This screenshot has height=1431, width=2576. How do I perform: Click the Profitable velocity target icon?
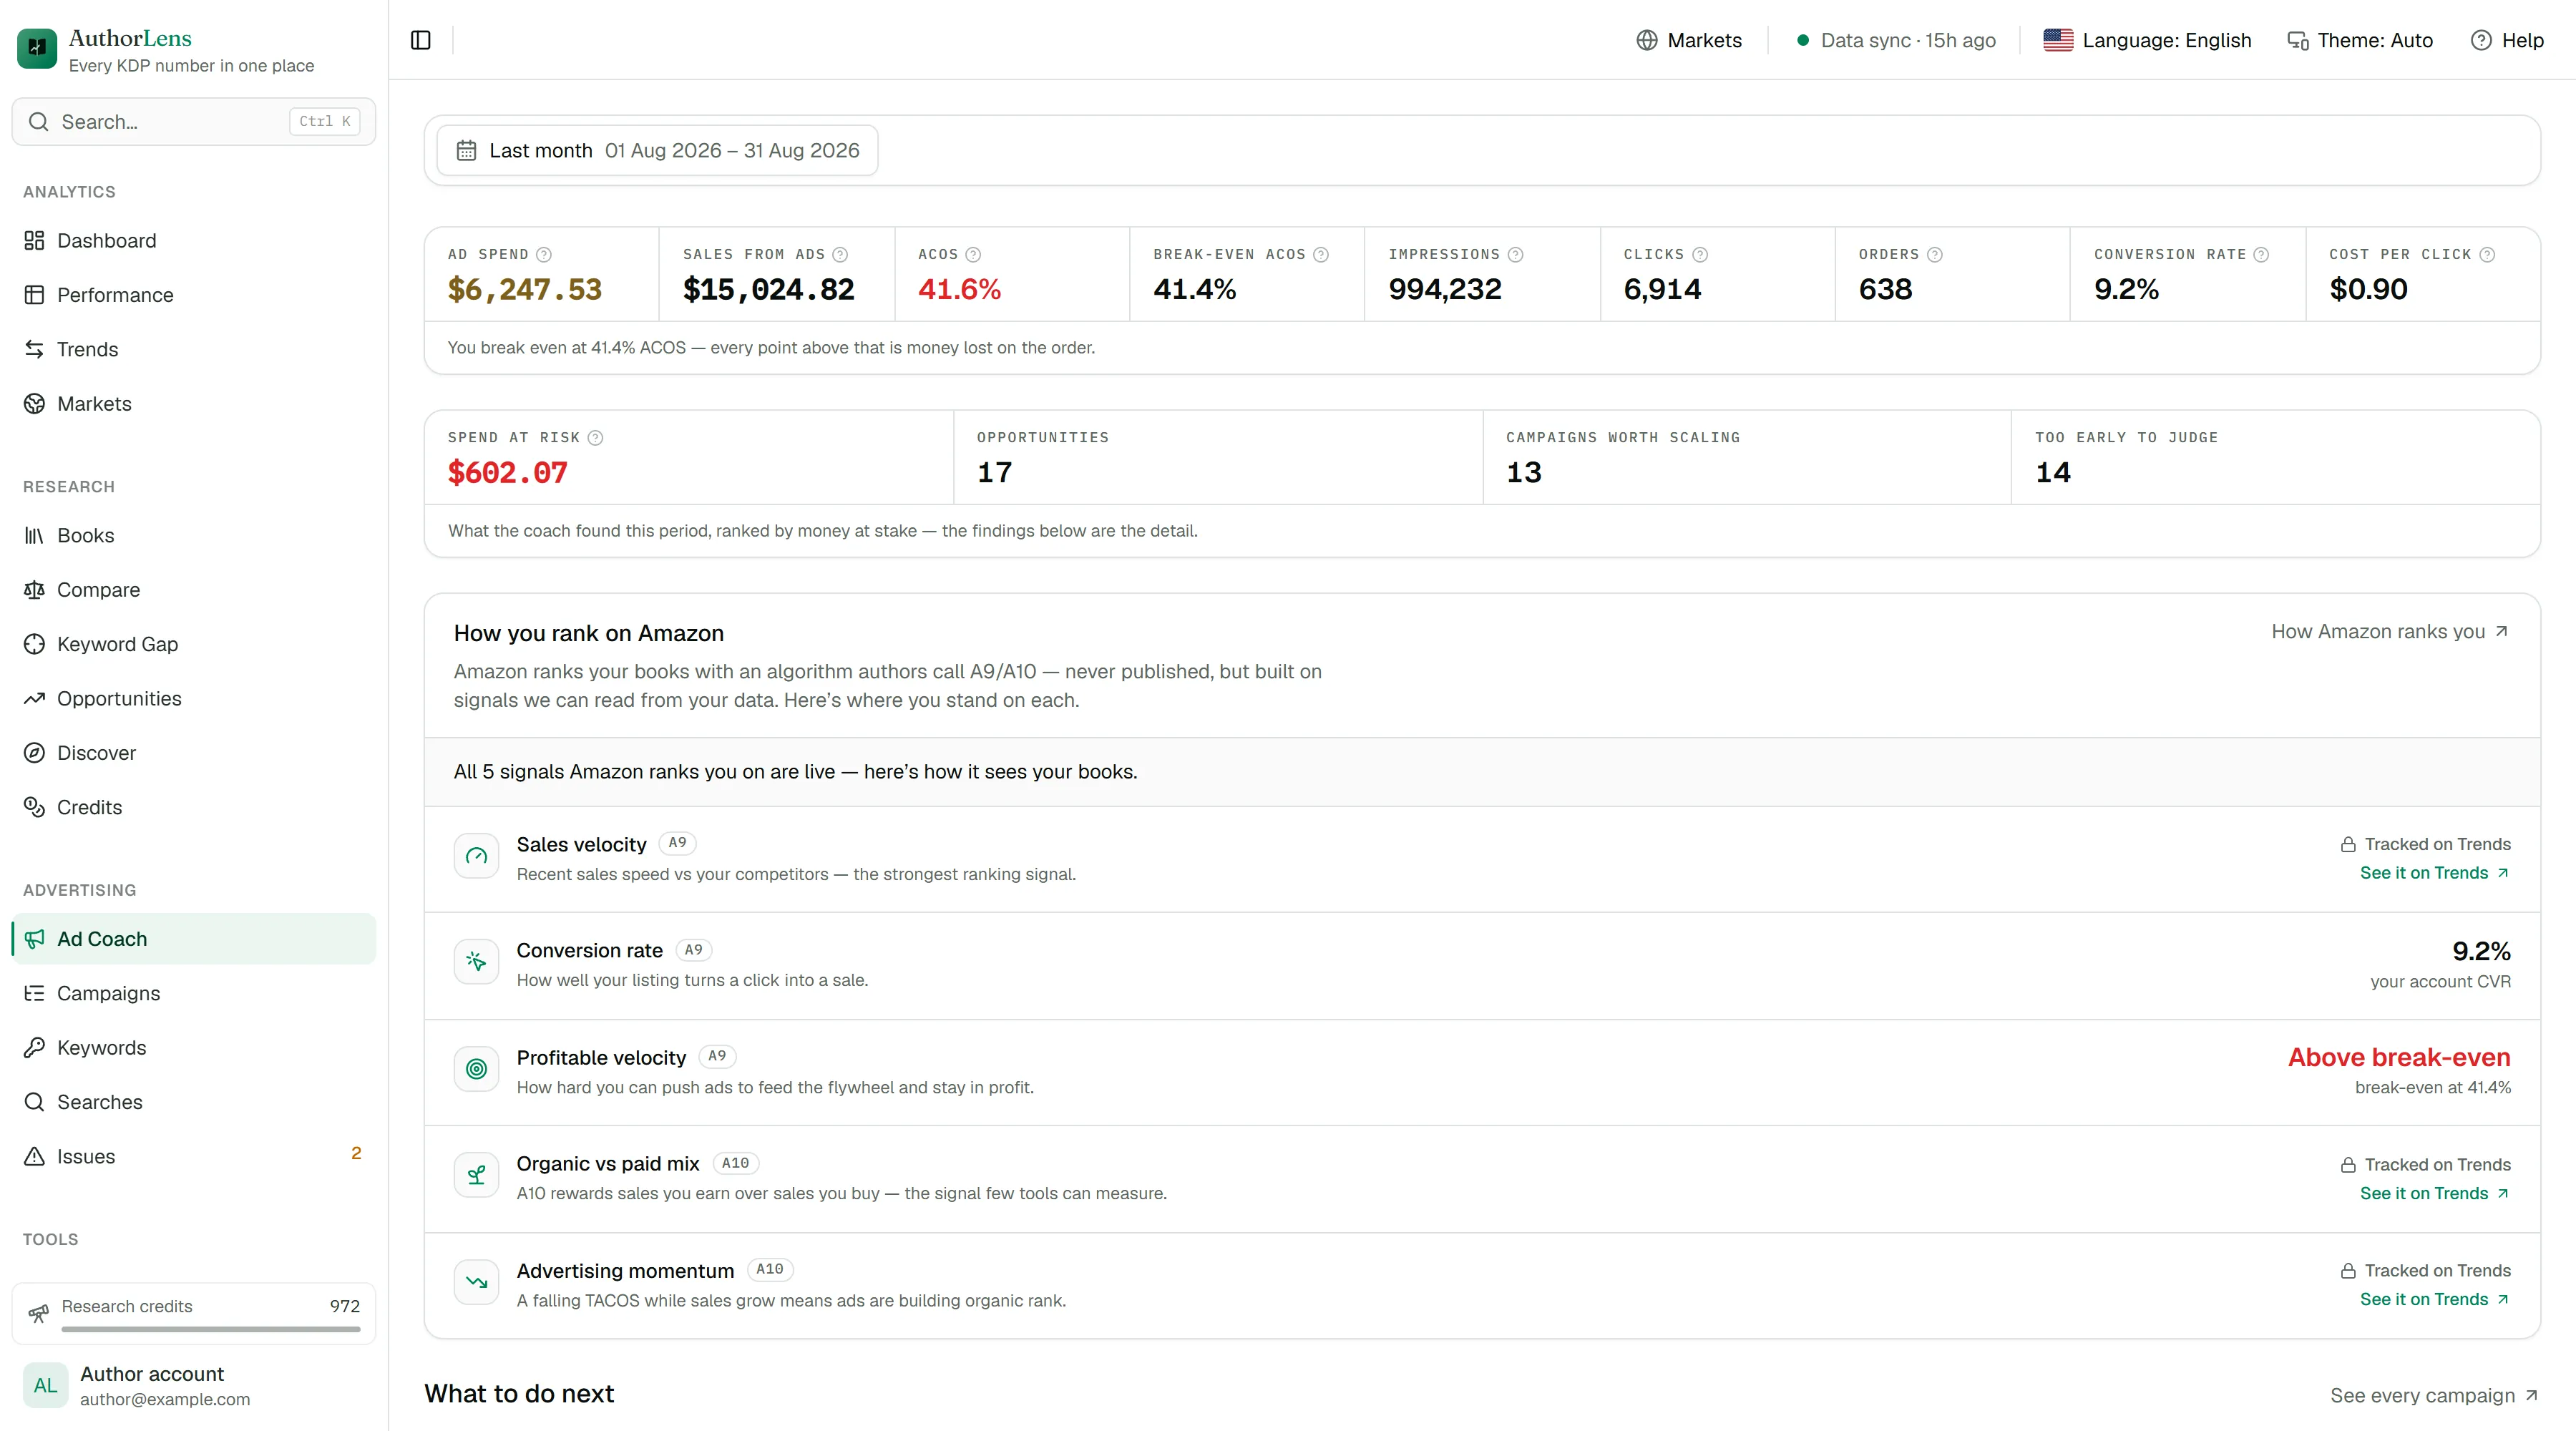pyautogui.click(x=476, y=1069)
